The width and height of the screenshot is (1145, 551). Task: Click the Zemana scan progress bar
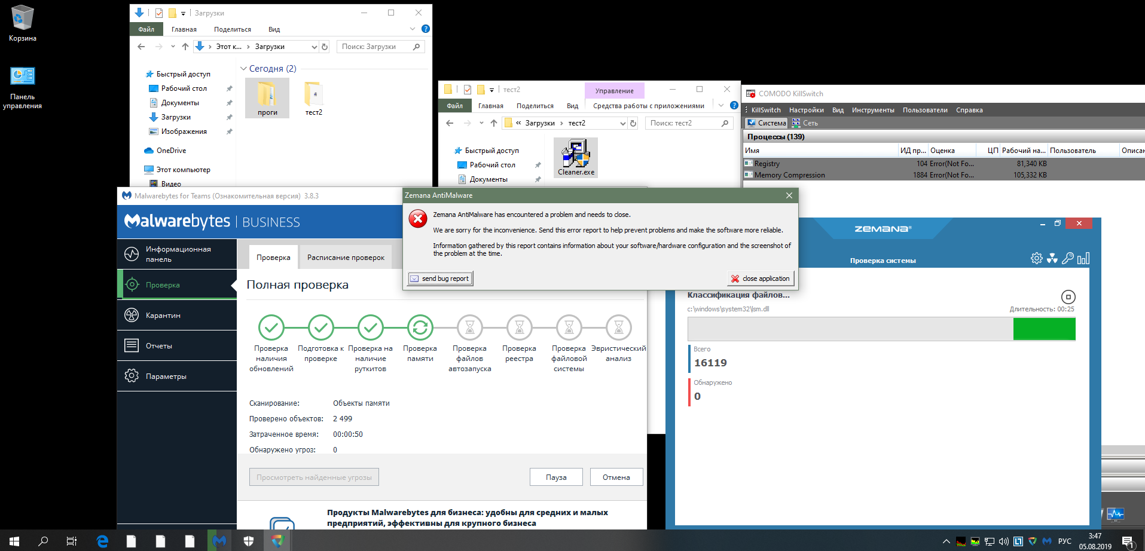click(x=881, y=329)
